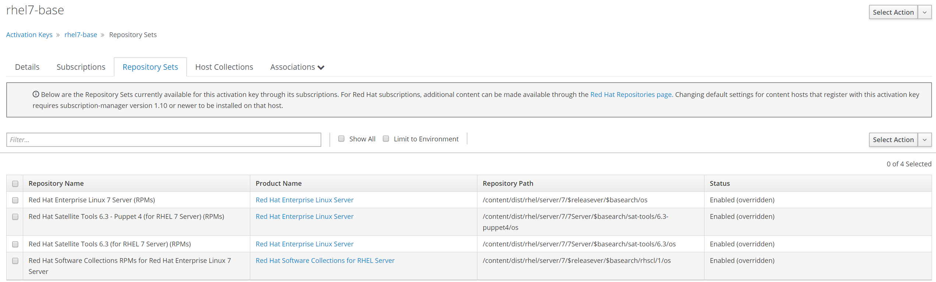The image size is (936, 282).
Task: Open rhel7-base breadcrumb link
Action: tap(81, 35)
